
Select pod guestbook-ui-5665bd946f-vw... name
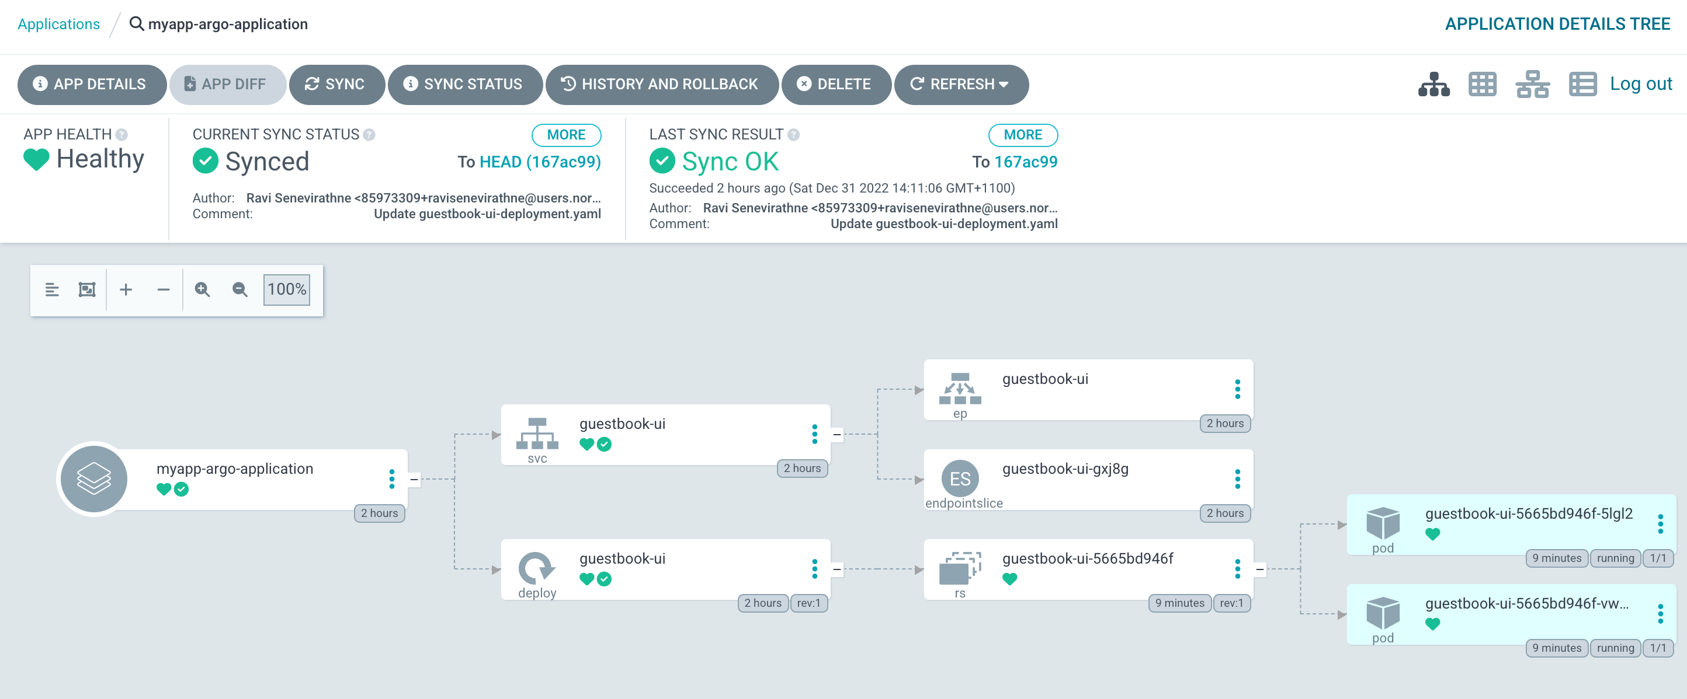1526,603
